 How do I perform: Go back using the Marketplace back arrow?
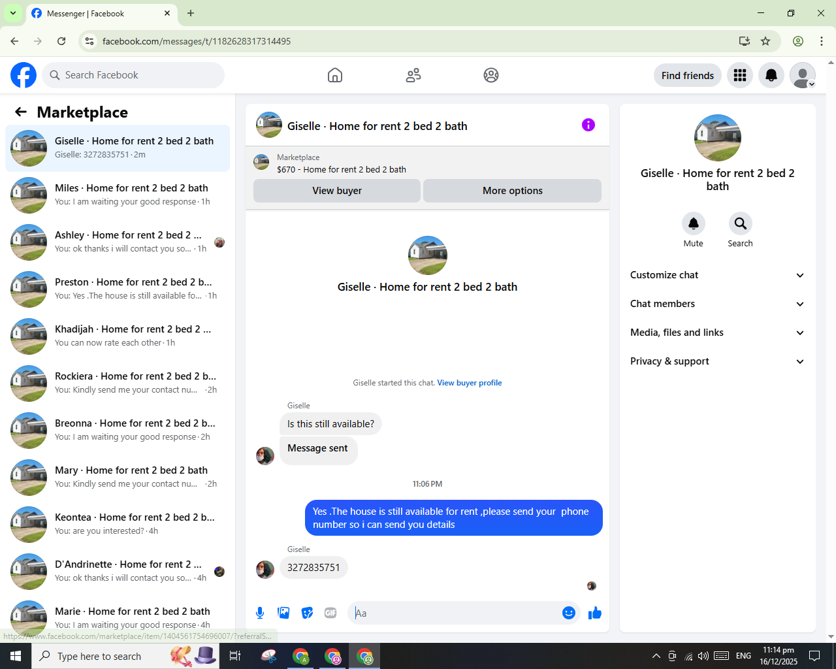pos(21,112)
